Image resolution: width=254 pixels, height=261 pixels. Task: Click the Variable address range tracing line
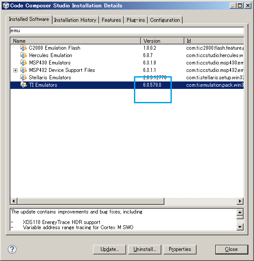(x=78, y=227)
